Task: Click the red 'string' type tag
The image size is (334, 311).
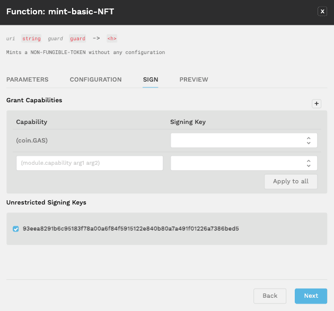Action: (x=31, y=39)
